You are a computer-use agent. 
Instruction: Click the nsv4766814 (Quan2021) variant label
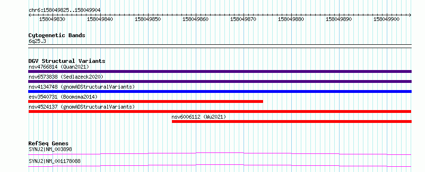[59, 67]
